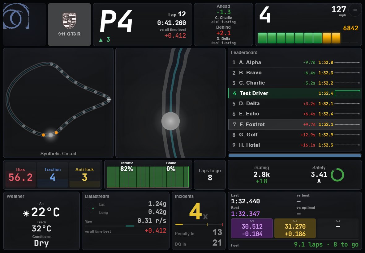Select E. Echo leaderboard row
365x253 pixels.
click(x=295, y=114)
